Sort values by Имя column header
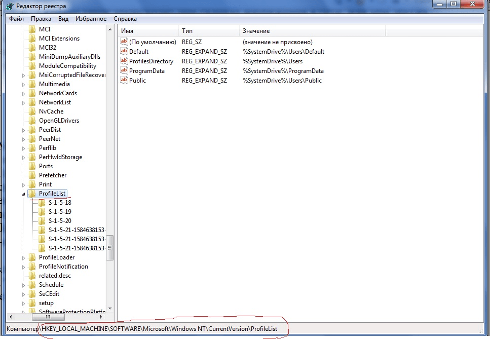The image size is (490, 339). [x=147, y=31]
